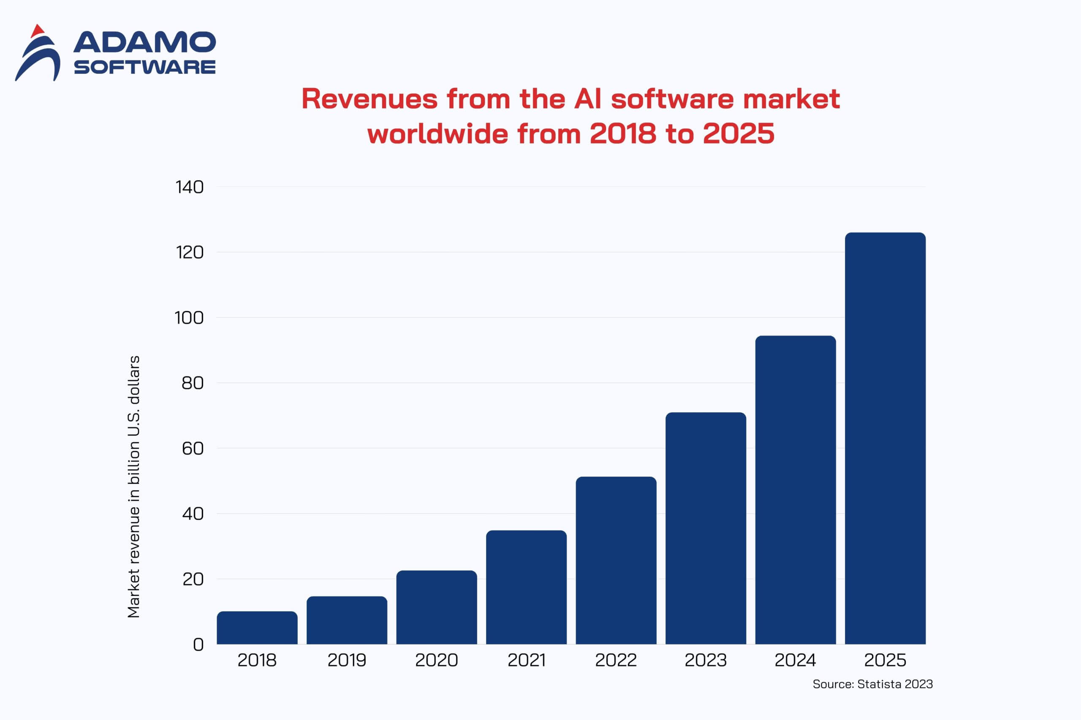Click the 0 y-axis tick label

[198, 645]
